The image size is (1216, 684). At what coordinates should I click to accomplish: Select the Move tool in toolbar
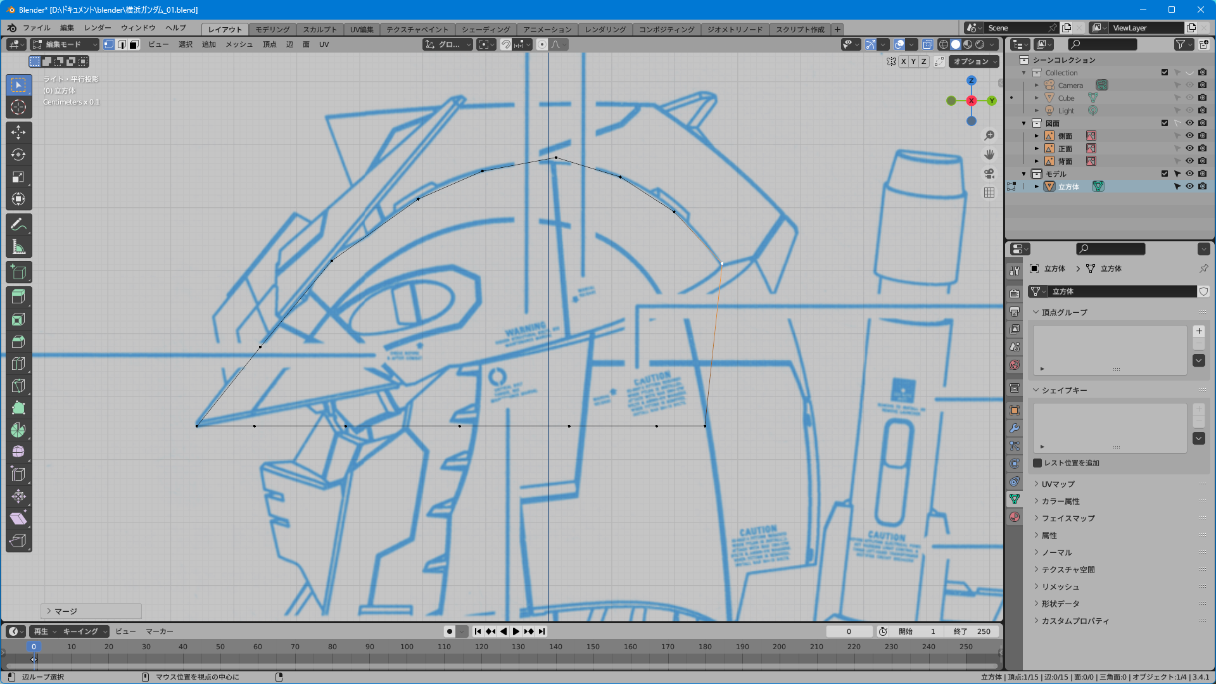[x=18, y=132]
